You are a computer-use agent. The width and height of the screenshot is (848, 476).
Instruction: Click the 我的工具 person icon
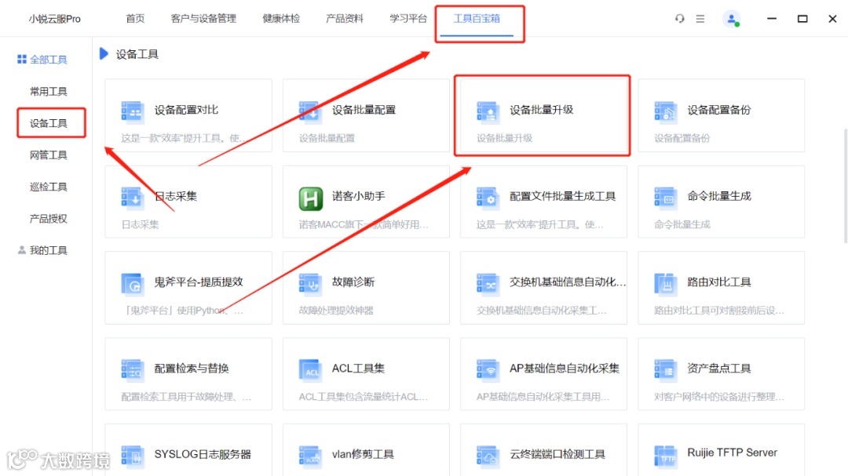tap(22, 250)
